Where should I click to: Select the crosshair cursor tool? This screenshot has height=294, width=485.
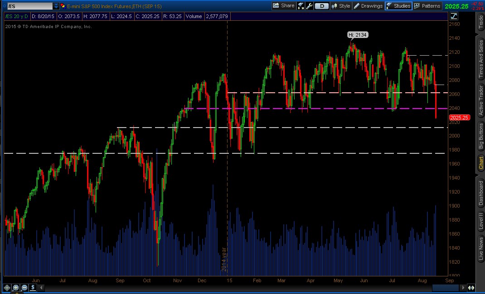coord(7,288)
